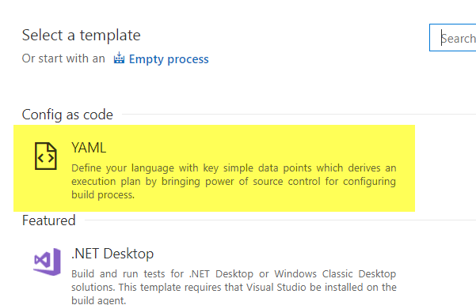Focus the Search template field
476x305 pixels.
click(453, 38)
